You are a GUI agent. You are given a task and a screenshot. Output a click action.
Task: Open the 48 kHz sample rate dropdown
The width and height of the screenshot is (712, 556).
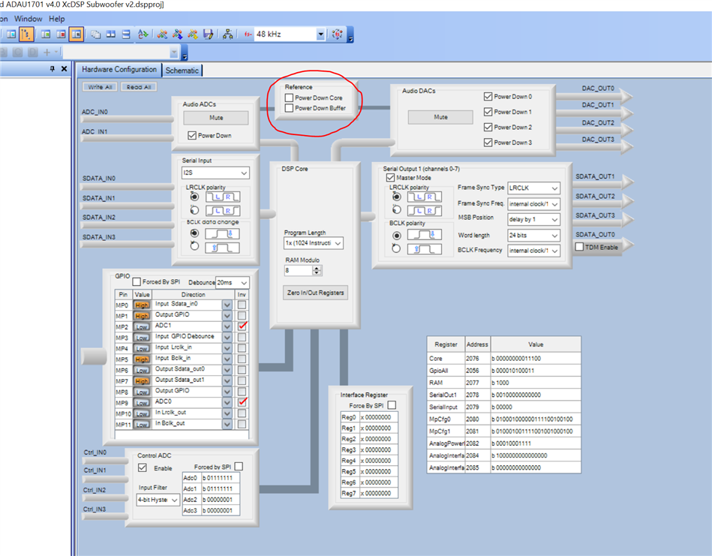pyautogui.click(x=321, y=34)
